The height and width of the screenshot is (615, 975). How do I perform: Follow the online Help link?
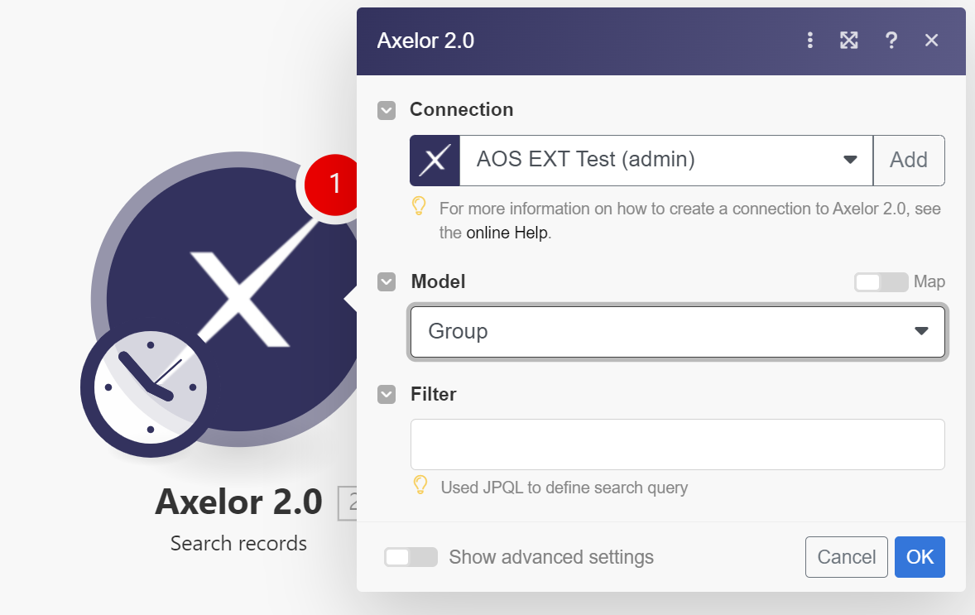point(507,233)
